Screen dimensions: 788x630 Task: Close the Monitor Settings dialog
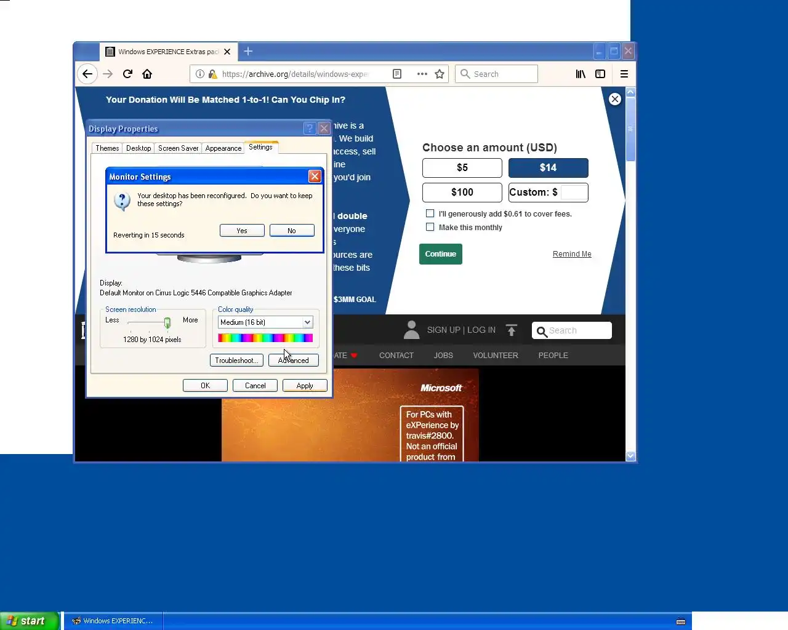click(x=315, y=177)
